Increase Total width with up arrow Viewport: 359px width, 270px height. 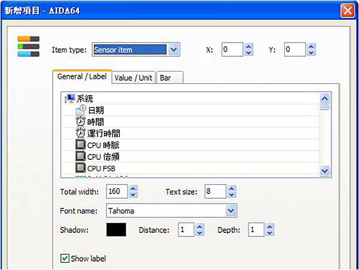pyautogui.click(x=133, y=188)
